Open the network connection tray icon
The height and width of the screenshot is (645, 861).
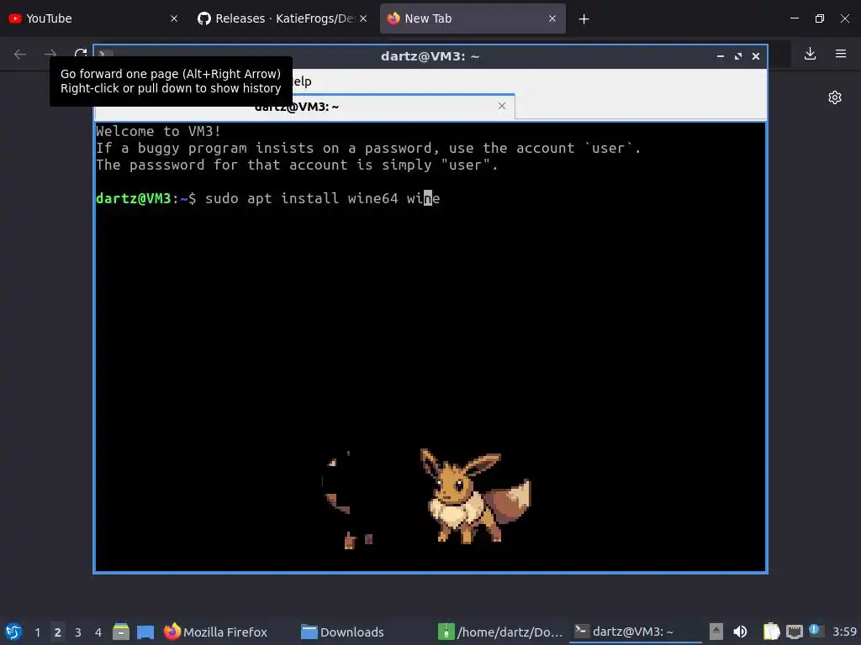coord(794,632)
